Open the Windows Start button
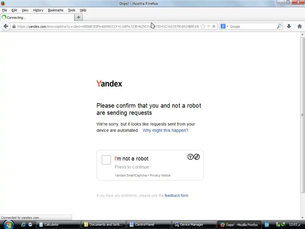 tap(9, 225)
